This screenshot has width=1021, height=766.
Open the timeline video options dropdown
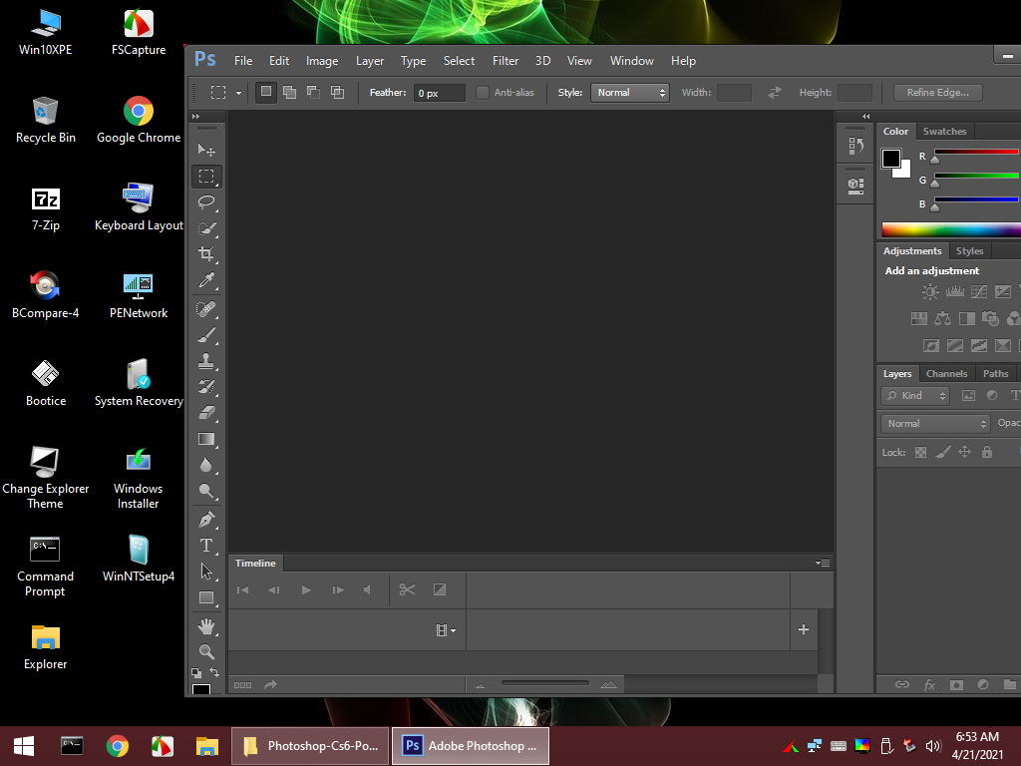point(446,630)
